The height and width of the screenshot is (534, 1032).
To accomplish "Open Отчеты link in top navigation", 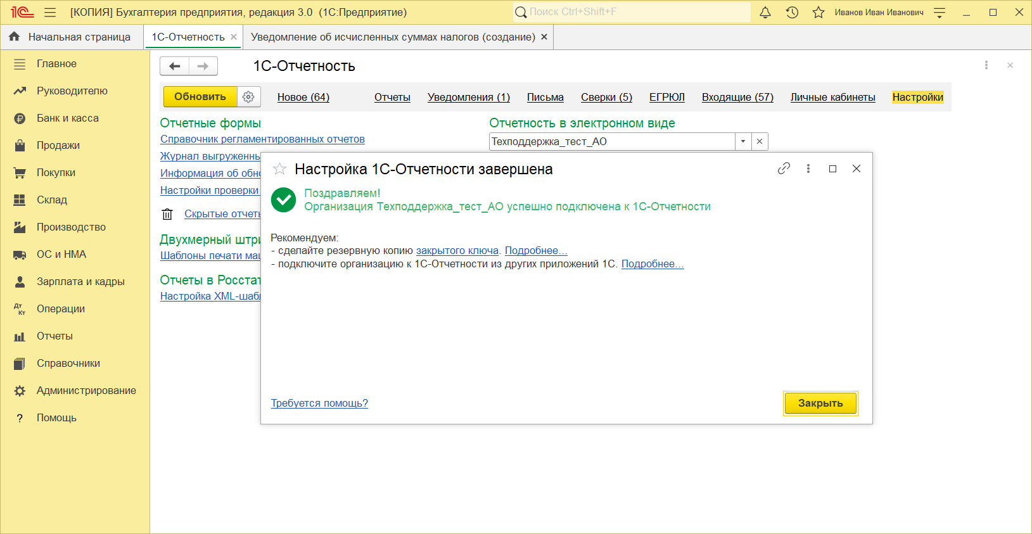I will [x=392, y=97].
